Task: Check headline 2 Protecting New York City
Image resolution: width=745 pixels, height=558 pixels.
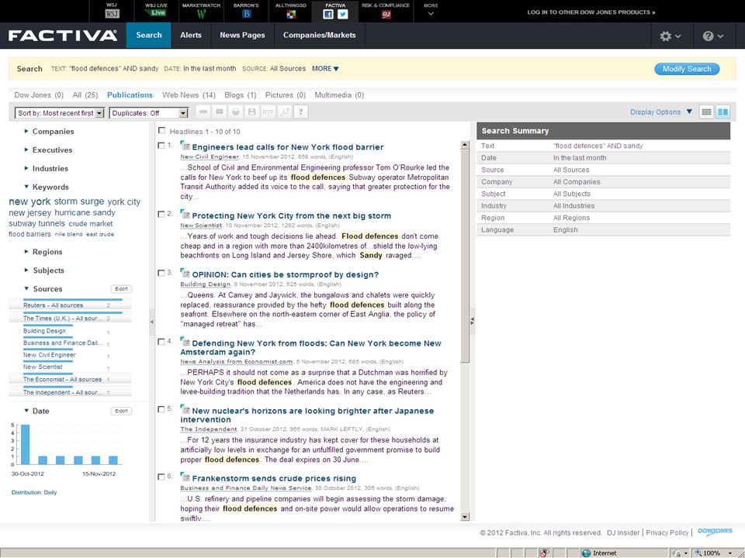Action: (x=161, y=214)
